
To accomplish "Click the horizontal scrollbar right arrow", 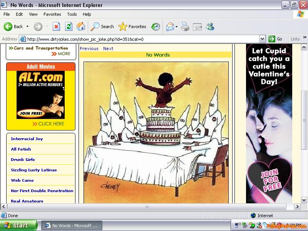I will coord(297,207).
